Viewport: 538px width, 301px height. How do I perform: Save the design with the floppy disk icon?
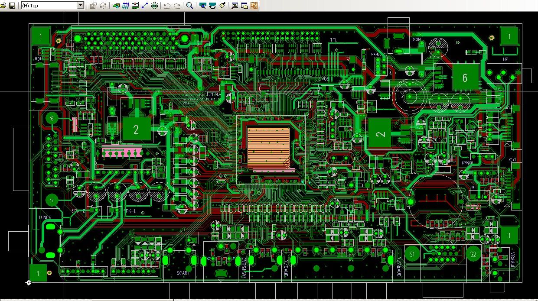click(x=12, y=6)
